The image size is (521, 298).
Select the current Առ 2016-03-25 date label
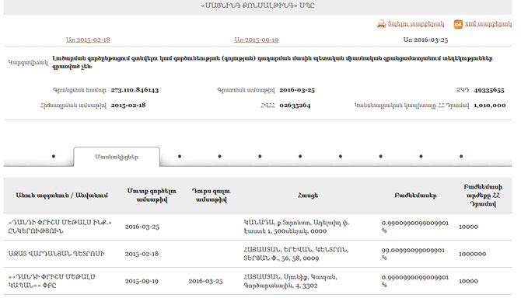[x=425, y=40]
